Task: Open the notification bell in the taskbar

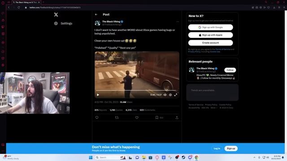Action: point(283,157)
